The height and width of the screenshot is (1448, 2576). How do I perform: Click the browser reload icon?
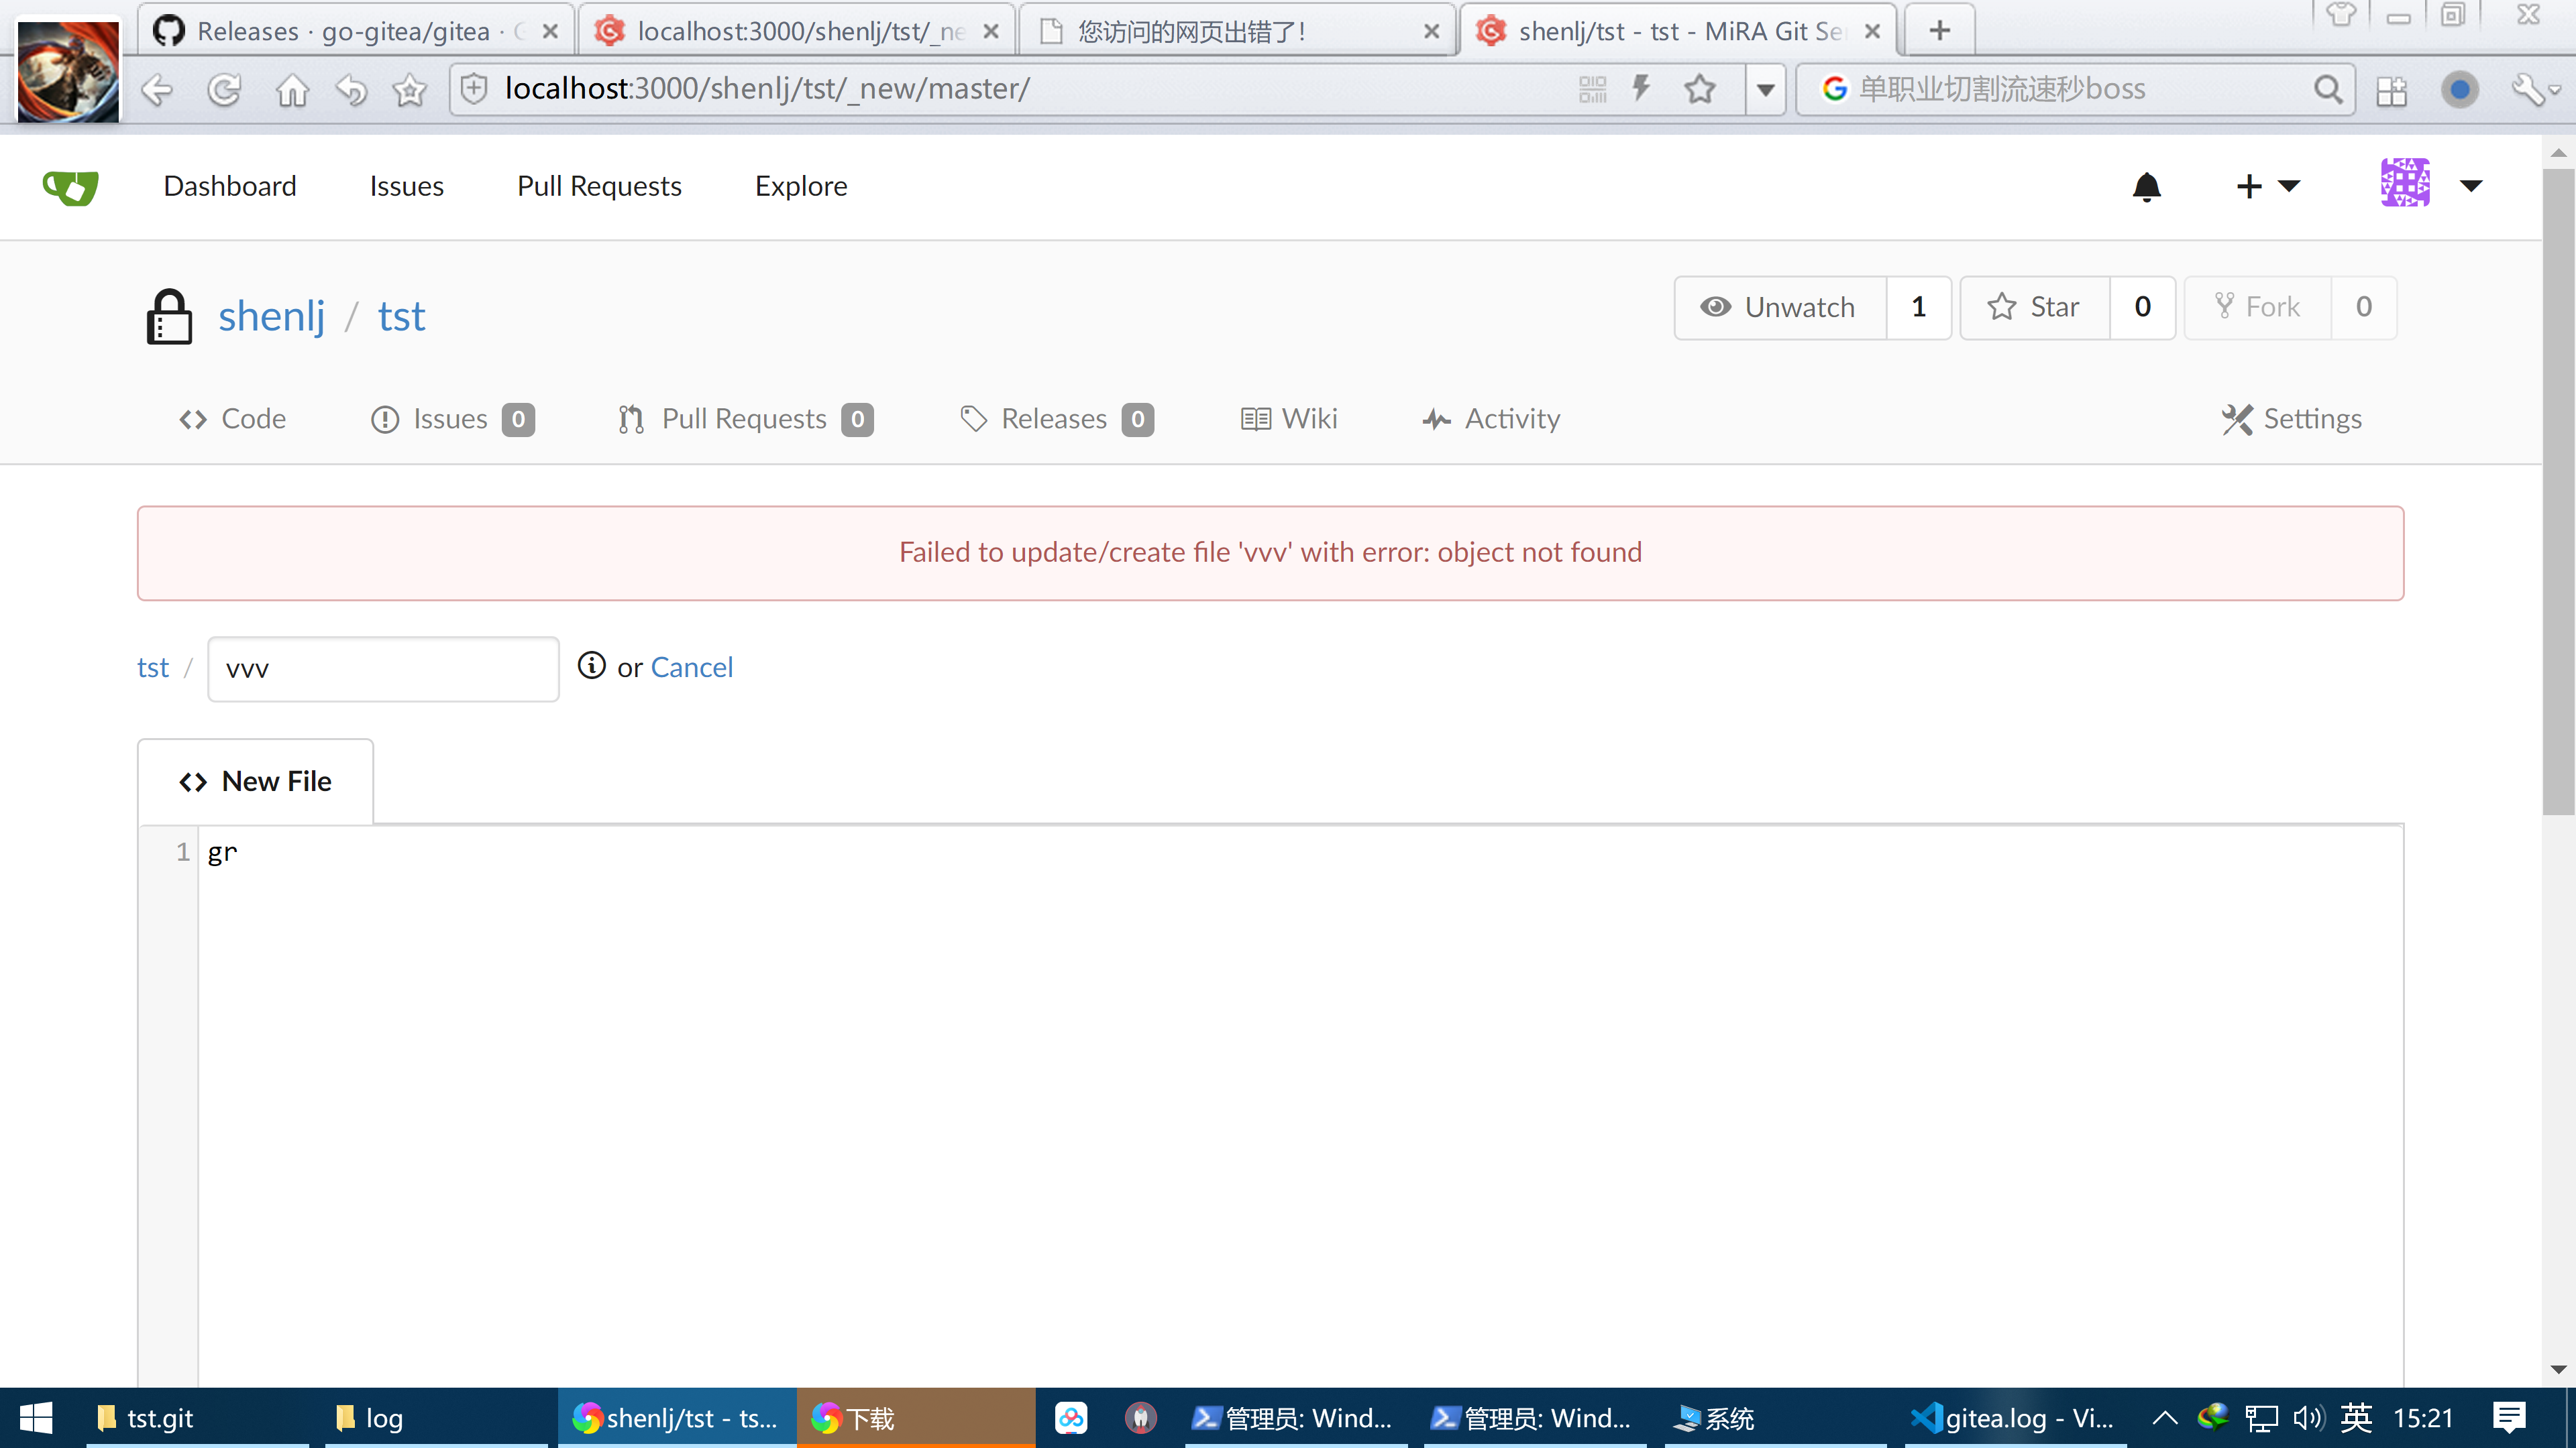coord(224,90)
